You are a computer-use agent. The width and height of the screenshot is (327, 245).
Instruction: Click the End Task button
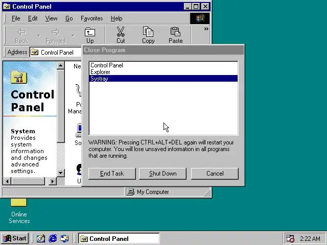point(112,174)
